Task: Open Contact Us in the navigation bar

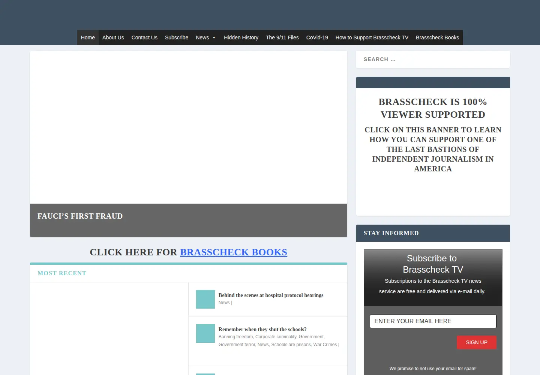Action: [x=144, y=37]
